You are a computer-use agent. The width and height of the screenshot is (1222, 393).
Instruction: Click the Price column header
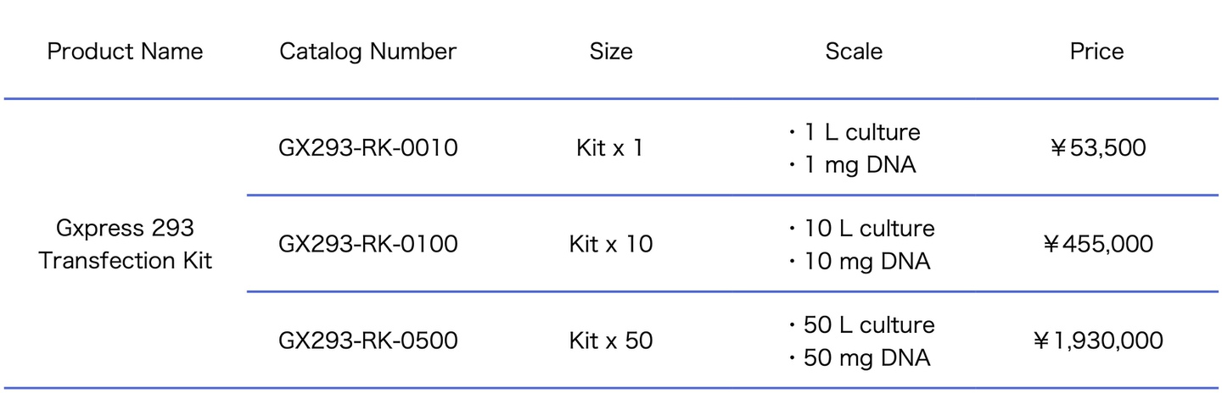[1096, 52]
